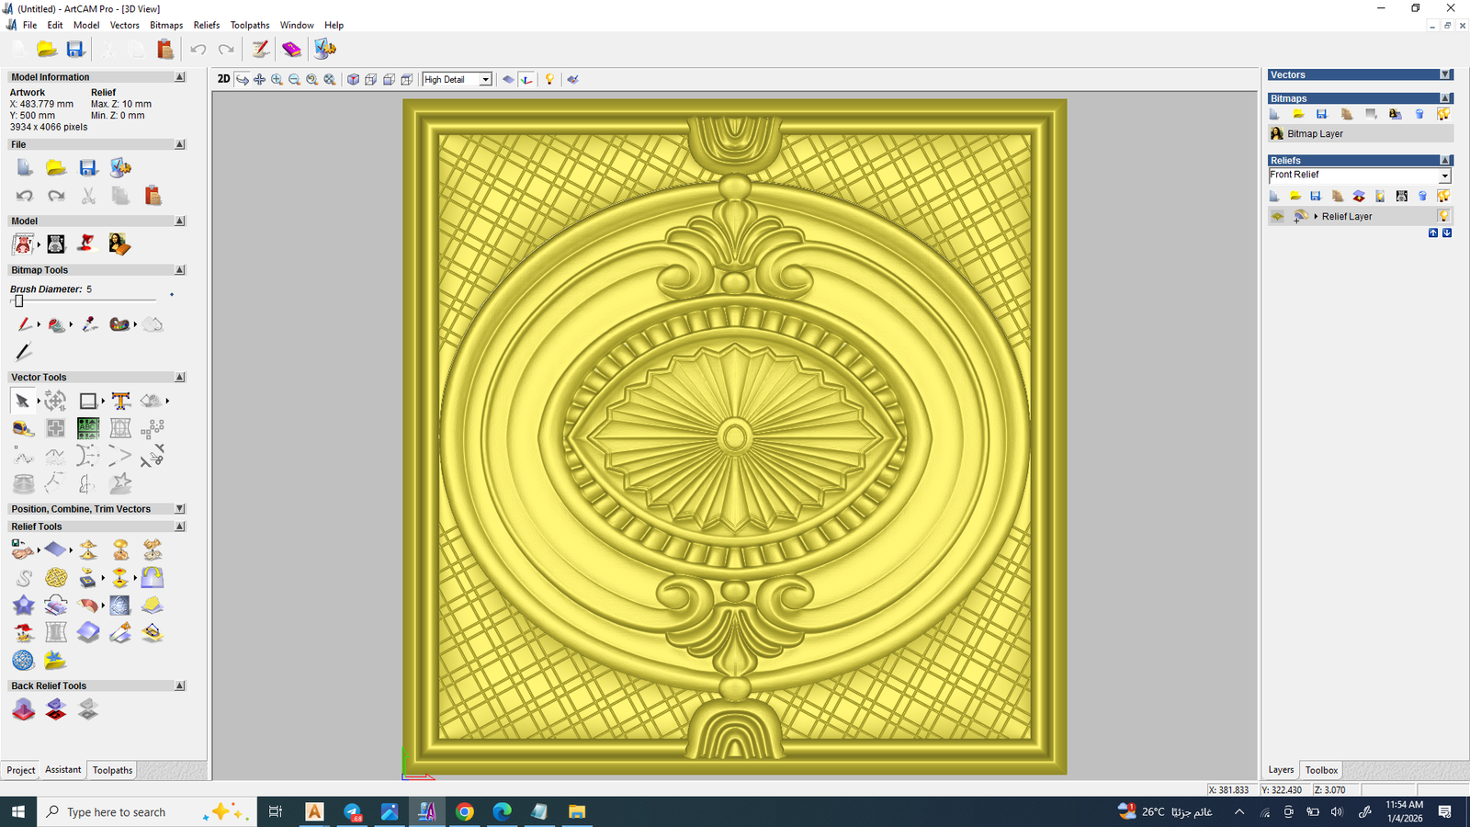This screenshot has height=827, width=1470.
Task: Click the Bitmap Layer thumbnail in Bitmaps panel
Action: coord(1277,133)
